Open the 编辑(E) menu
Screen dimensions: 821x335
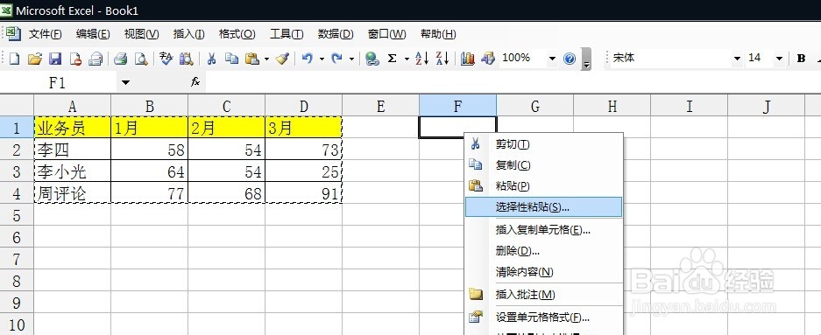(93, 34)
